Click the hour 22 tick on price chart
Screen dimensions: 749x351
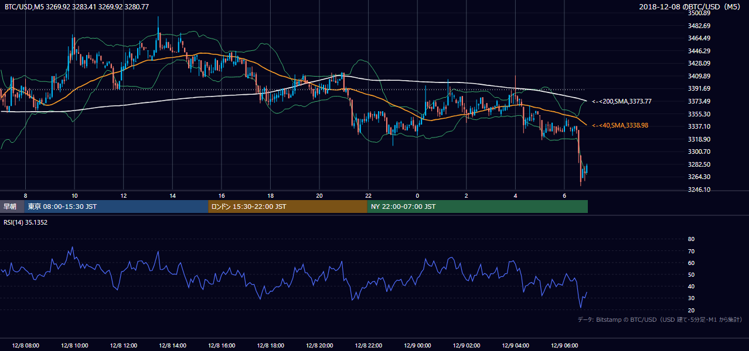tap(368, 195)
